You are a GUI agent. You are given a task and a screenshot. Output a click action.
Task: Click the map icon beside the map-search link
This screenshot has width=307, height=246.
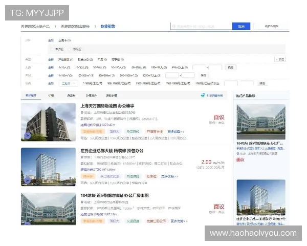203,95
